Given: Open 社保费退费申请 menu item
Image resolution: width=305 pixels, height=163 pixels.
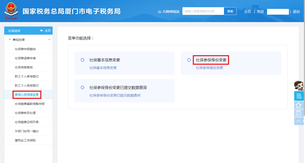Looking at the screenshot, I should [x=25, y=58].
